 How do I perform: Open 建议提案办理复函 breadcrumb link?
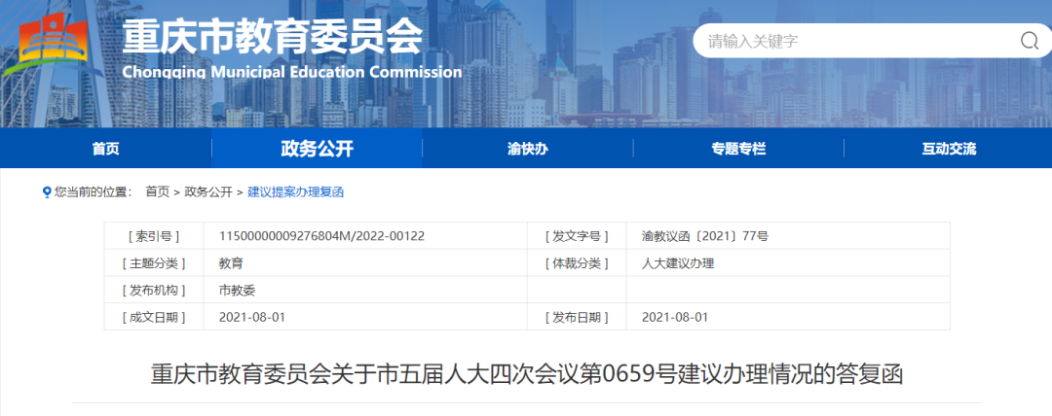(x=295, y=192)
